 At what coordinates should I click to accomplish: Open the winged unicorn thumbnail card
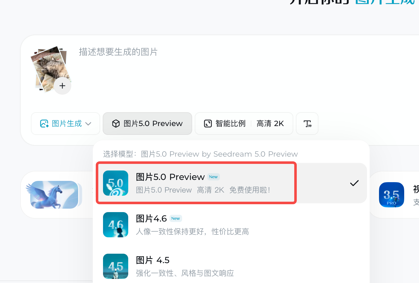pos(54,194)
